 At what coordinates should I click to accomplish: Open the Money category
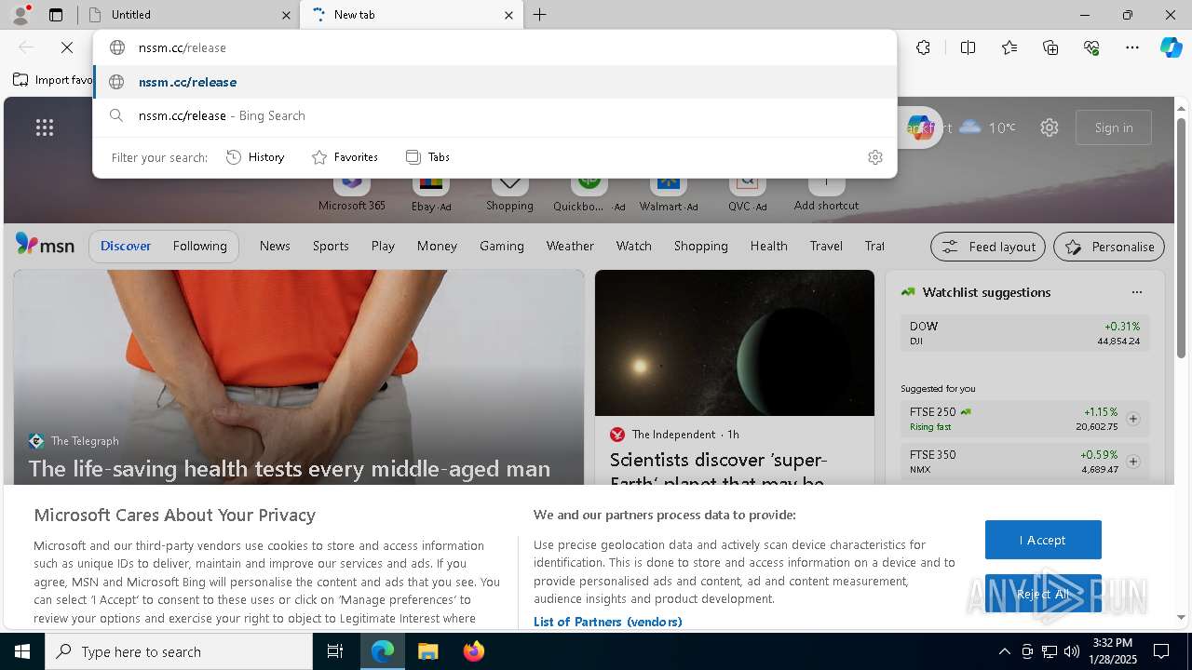point(437,246)
